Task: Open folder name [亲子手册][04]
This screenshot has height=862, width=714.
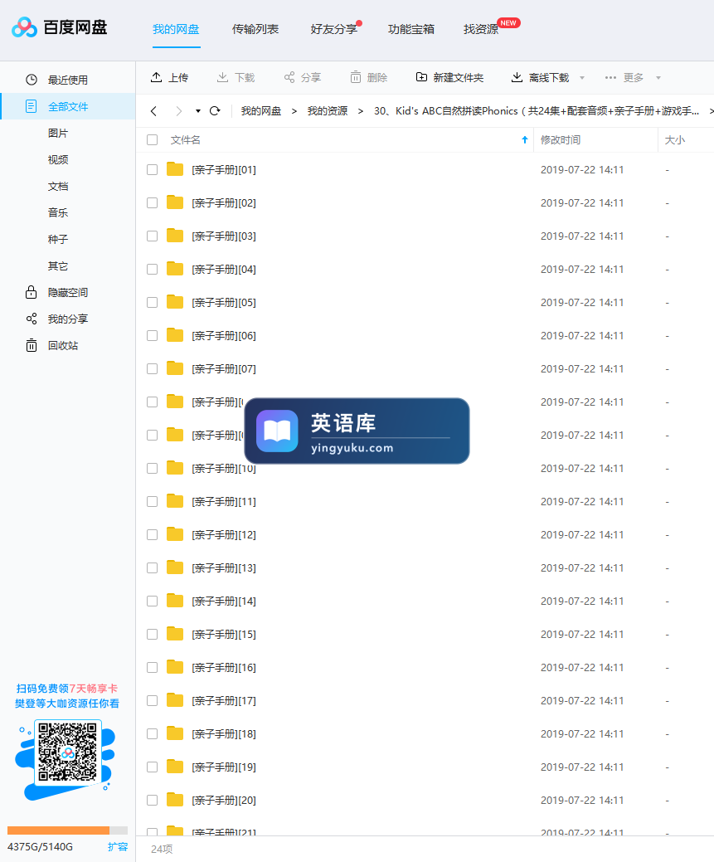Action: coord(224,270)
